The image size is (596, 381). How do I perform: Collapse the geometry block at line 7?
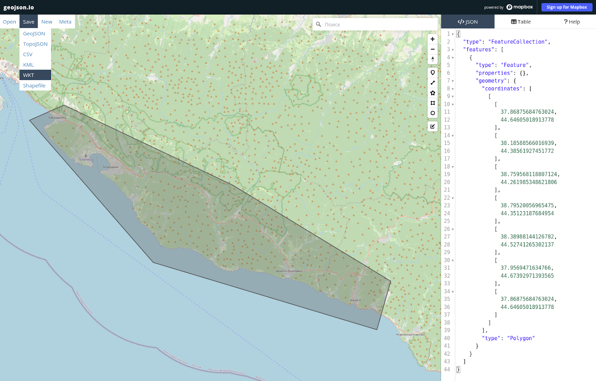click(453, 81)
